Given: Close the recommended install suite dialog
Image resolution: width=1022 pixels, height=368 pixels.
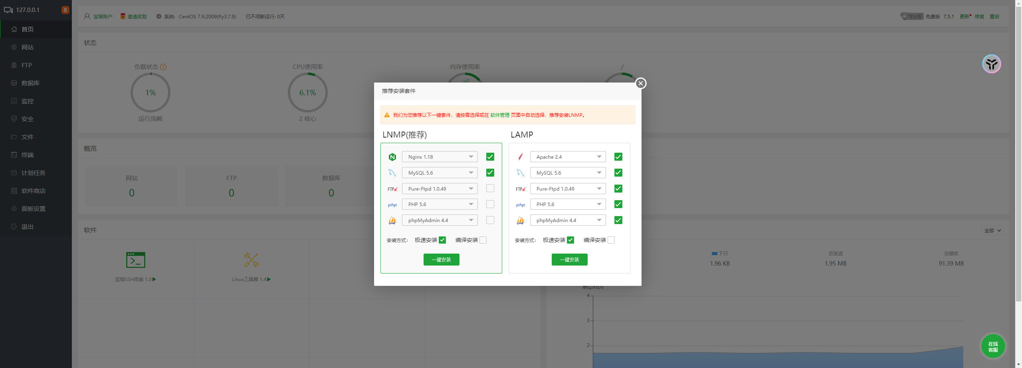Looking at the screenshot, I should pyautogui.click(x=641, y=83).
